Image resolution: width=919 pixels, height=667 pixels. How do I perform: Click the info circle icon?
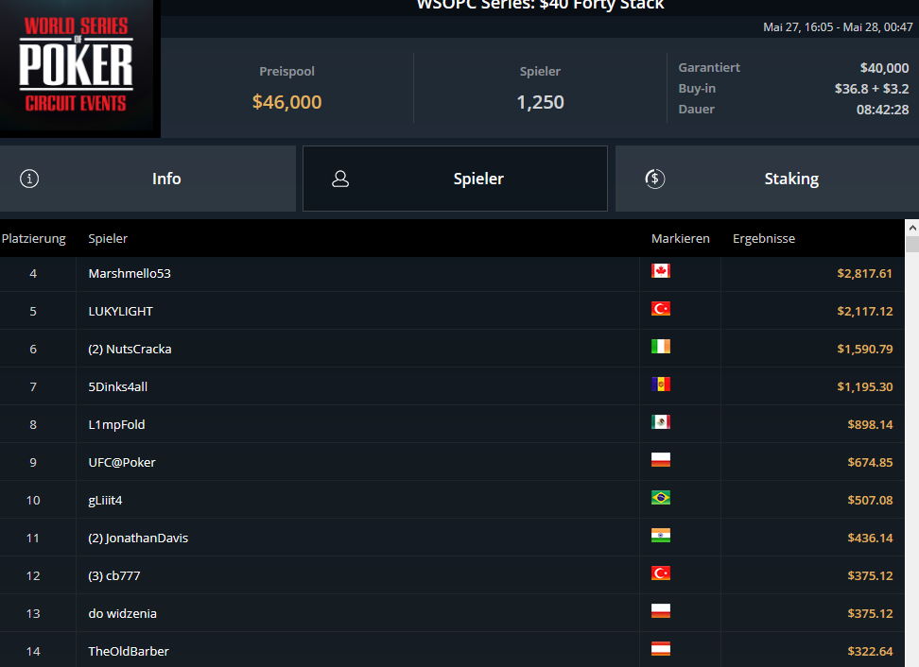29,179
